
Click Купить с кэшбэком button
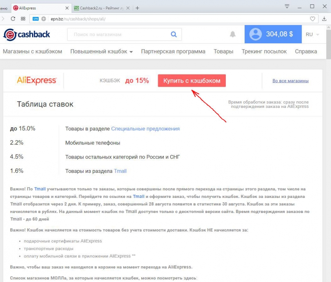tap(192, 80)
